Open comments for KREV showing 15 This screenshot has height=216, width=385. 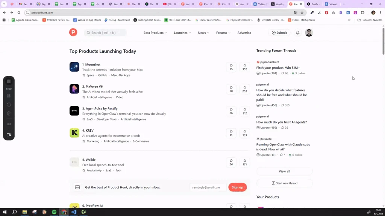coord(231,133)
